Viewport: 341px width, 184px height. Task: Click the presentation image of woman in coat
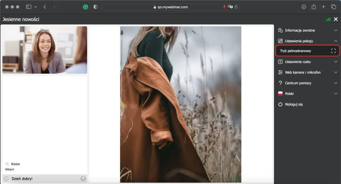(180, 104)
